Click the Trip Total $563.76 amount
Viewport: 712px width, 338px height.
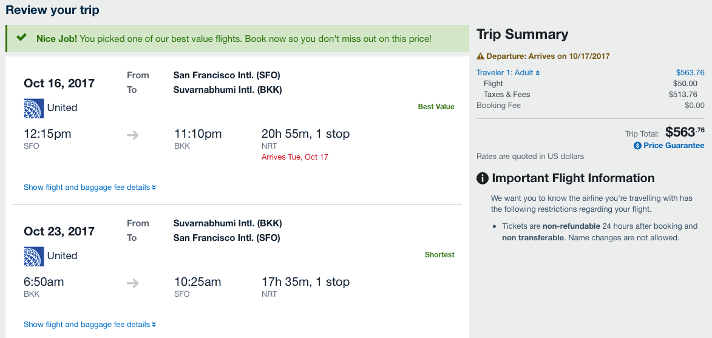click(685, 132)
